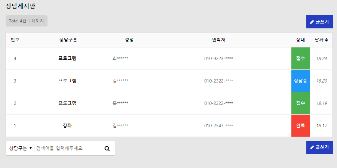Click the green 접수 status on row 4
Image resolution: width=337 pixels, height=168 pixels.
[300, 59]
